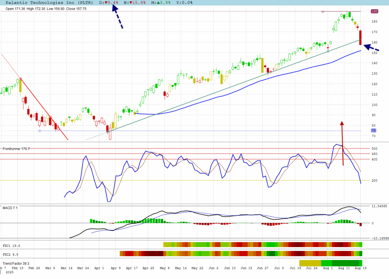Click the 100 price axis label

[374, 105]
